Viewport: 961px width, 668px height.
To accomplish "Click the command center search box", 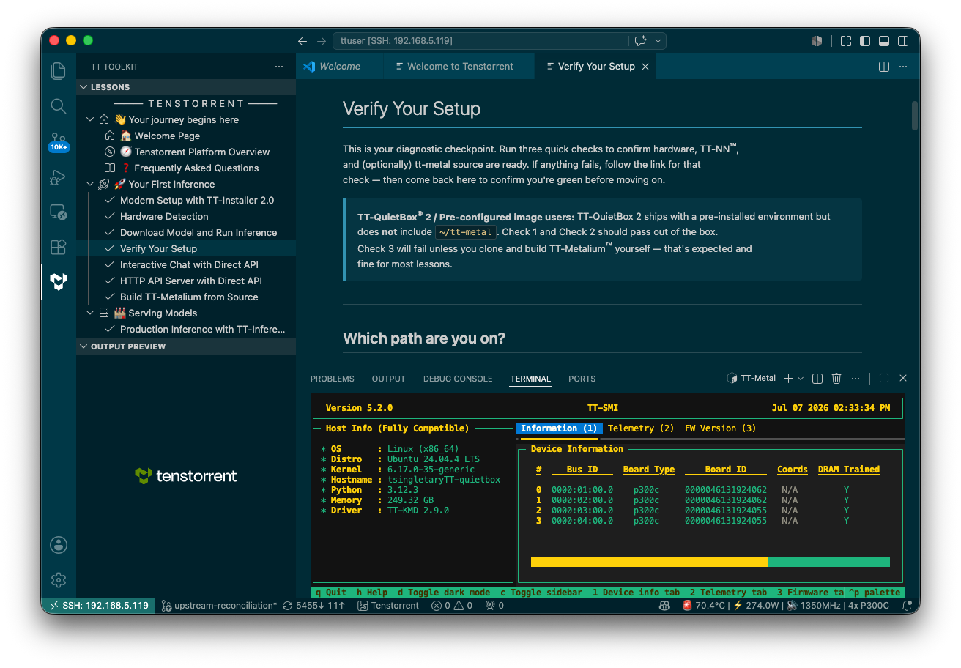I will tap(480, 41).
